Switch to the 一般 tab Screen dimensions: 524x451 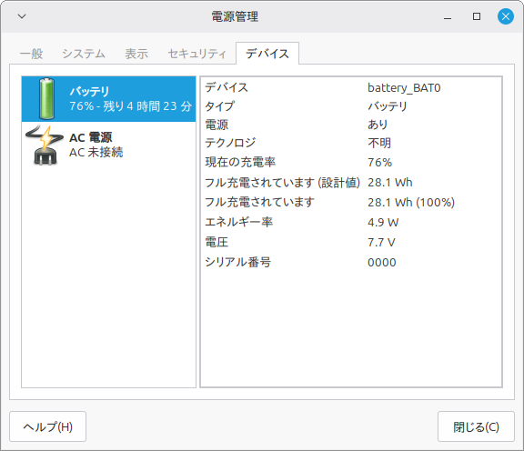[x=32, y=54]
